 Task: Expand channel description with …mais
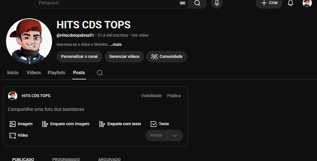coord(116,44)
